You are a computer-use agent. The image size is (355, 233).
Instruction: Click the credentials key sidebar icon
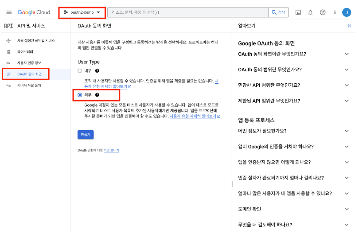pyautogui.click(x=8, y=63)
